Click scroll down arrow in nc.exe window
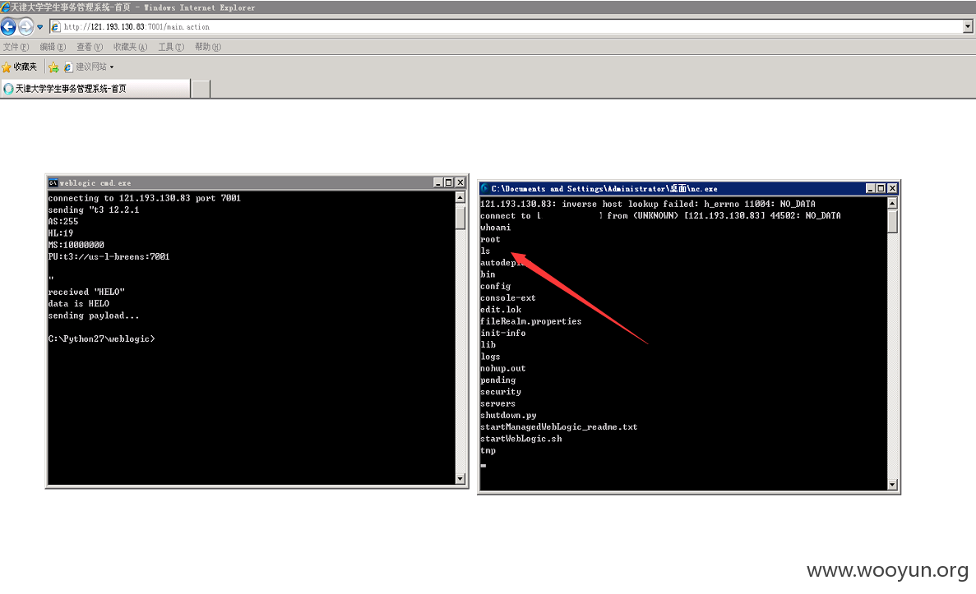Viewport: 976px width, 594px height. click(892, 485)
